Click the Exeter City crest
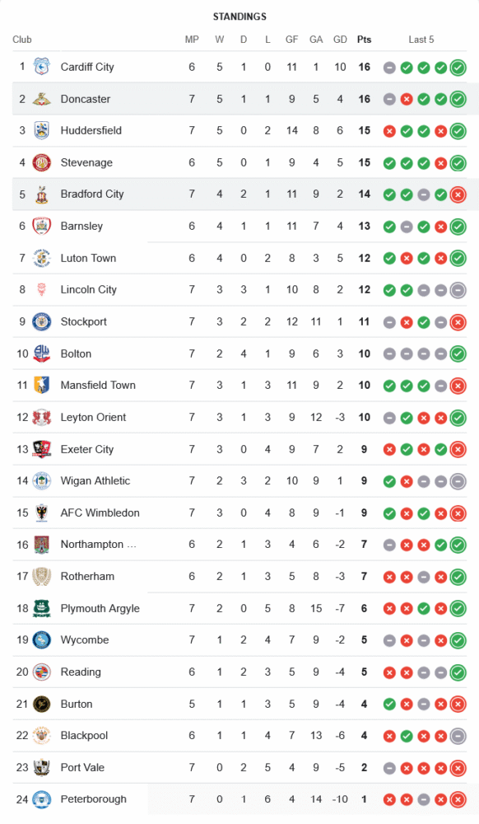 (41, 449)
